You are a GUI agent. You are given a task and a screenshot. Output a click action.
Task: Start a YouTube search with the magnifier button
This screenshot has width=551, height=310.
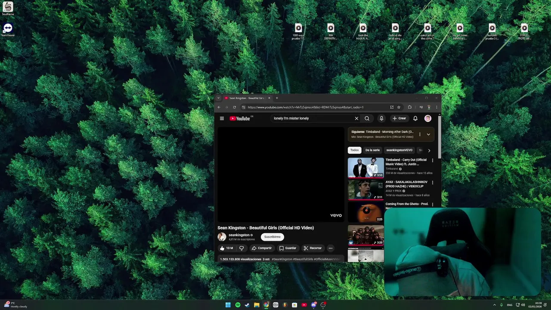(367, 118)
